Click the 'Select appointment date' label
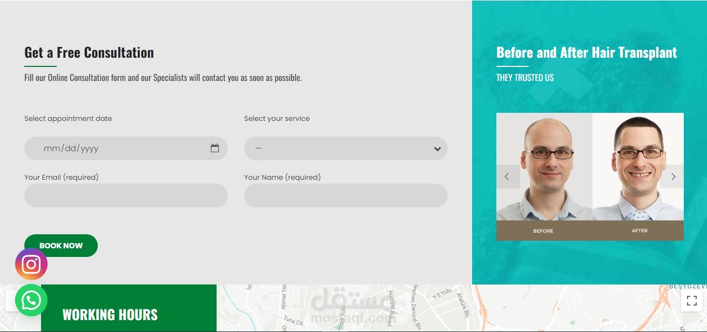This screenshot has width=707, height=332. coord(68,118)
